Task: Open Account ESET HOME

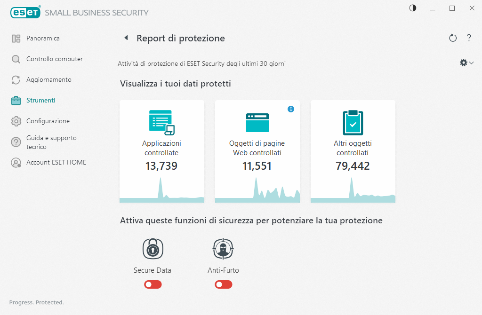Action: (56, 162)
